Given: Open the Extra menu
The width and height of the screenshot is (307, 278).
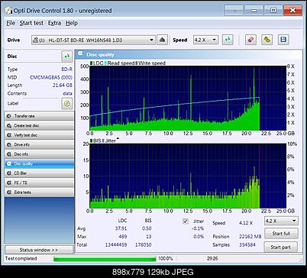Looking at the screenshot, I should [x=54, y=23].
